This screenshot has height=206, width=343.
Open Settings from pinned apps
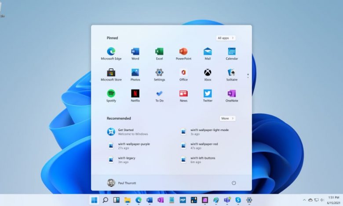point(159,75)
